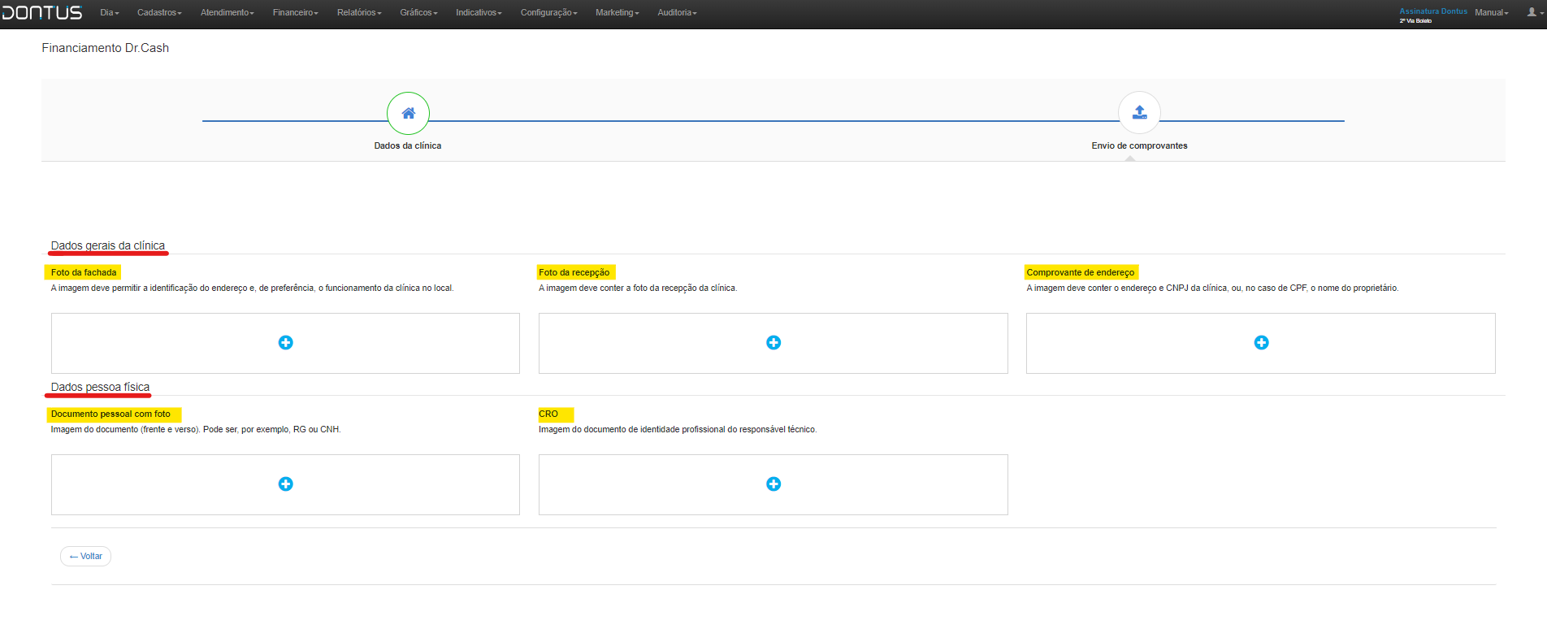Screen dimensions: 1547x629
Task: Open the Cadastros menu
Action: pos(159,13)
